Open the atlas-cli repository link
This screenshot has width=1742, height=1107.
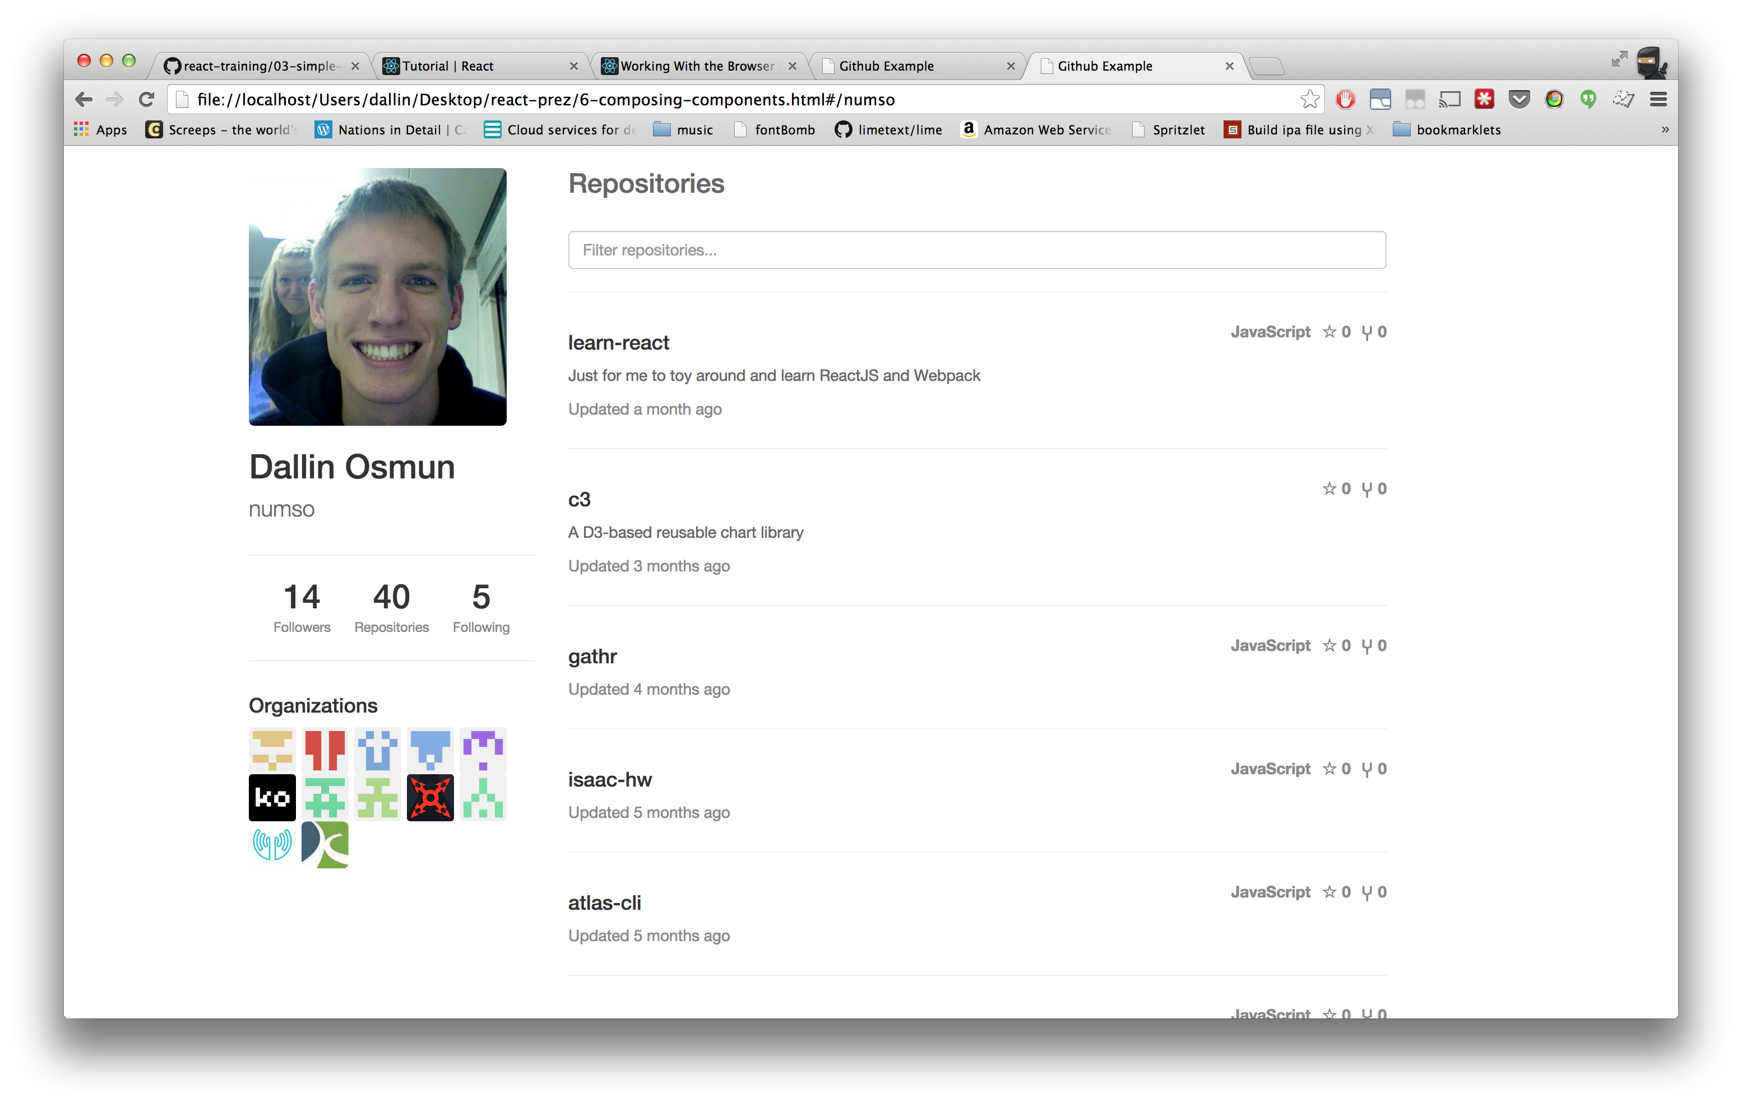pyautogui.click(x=604, y=903)
